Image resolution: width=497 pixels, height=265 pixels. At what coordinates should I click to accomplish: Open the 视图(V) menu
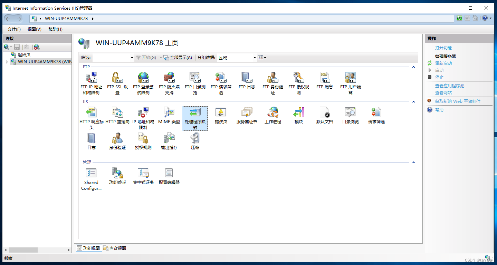pos(35,29)
